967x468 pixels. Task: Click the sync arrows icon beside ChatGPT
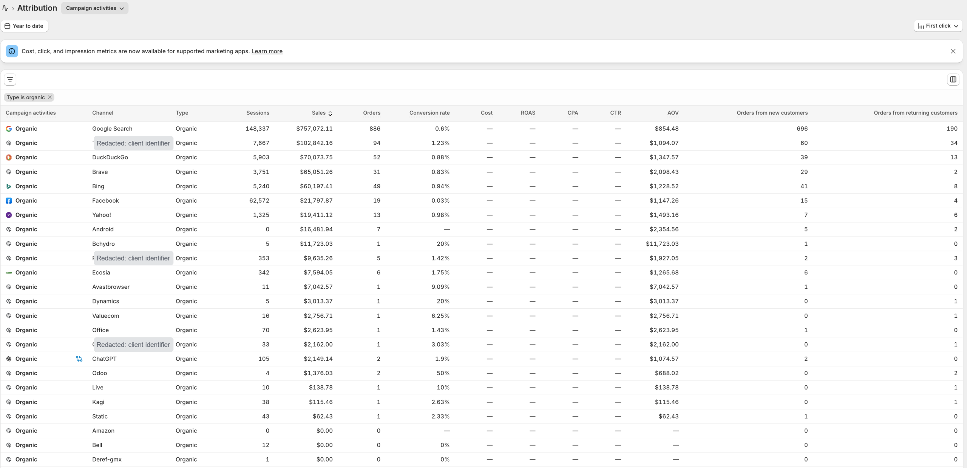[x=79, y=359]
